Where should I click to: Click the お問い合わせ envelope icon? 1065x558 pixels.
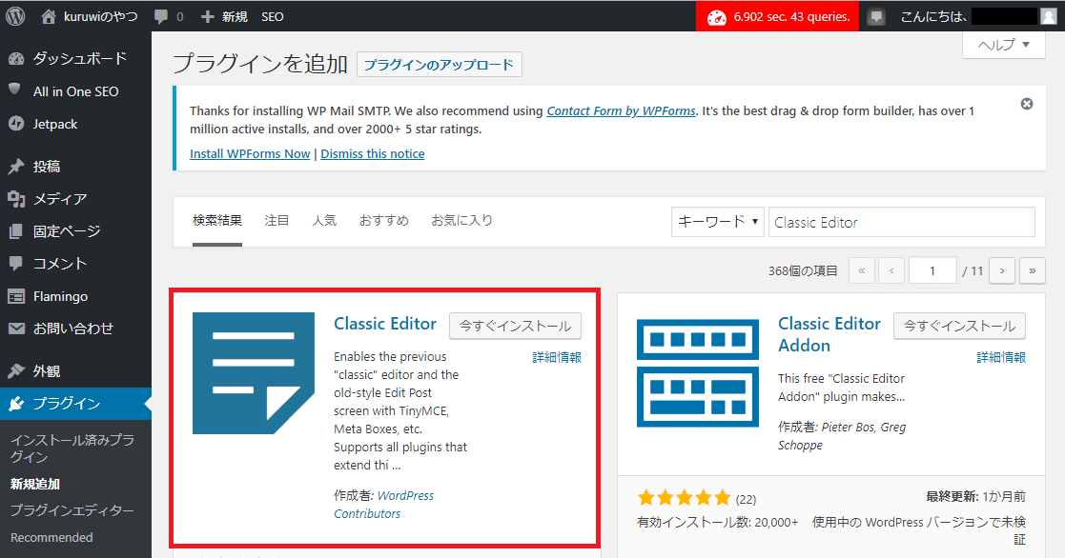tap(16, 329)
